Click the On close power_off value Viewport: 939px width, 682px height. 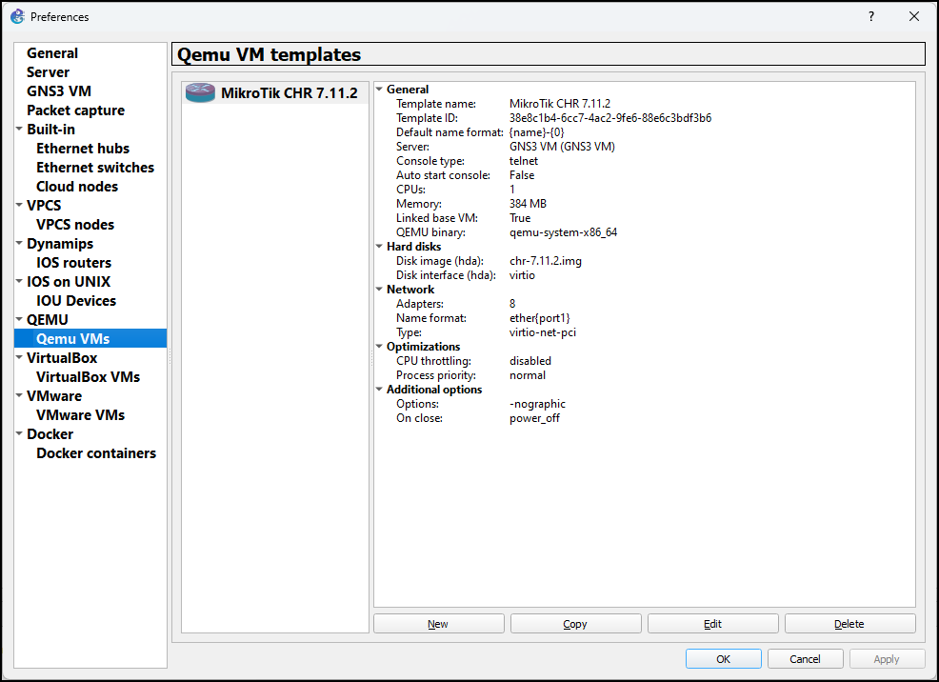click(534, 418)
